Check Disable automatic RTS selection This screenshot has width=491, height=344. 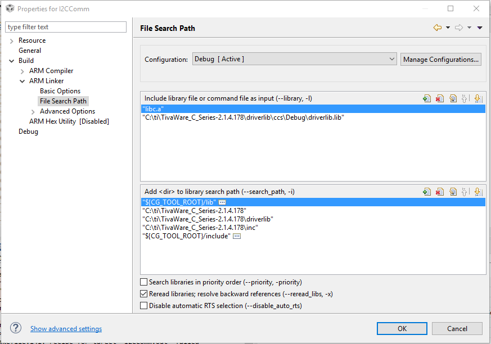[144, 306]
